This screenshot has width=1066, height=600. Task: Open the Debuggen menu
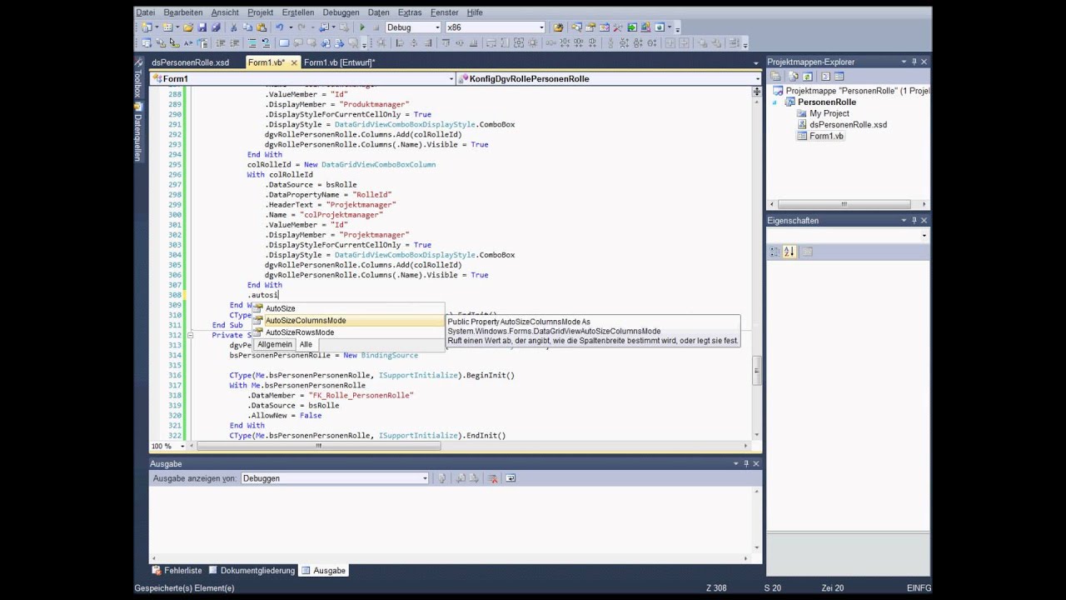(x=341, y=12)
